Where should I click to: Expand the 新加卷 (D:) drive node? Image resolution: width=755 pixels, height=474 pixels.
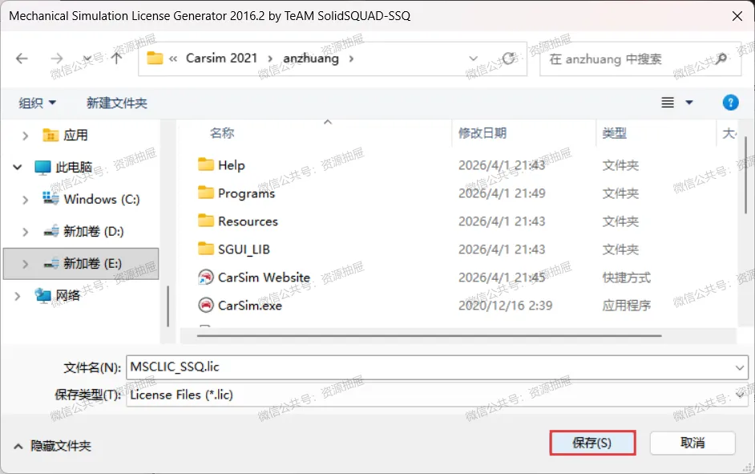pos(25,232)
